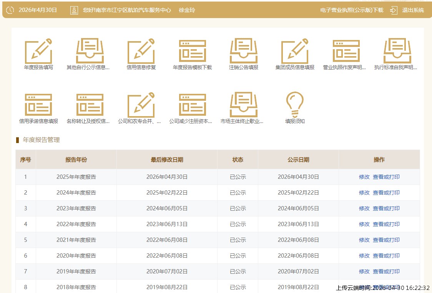Open 营业执照作废声明 icon
The image size is (432, 293).
pyautogui.click(x=346, y=51)
